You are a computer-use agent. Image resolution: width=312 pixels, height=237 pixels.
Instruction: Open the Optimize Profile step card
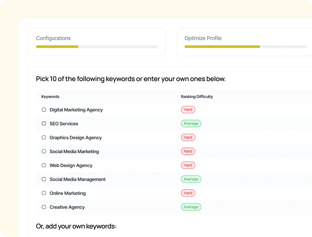tap(244, 42)
